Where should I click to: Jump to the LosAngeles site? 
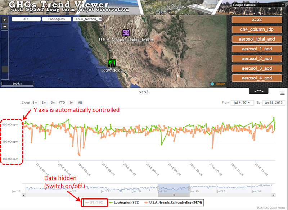coord(57,19)
